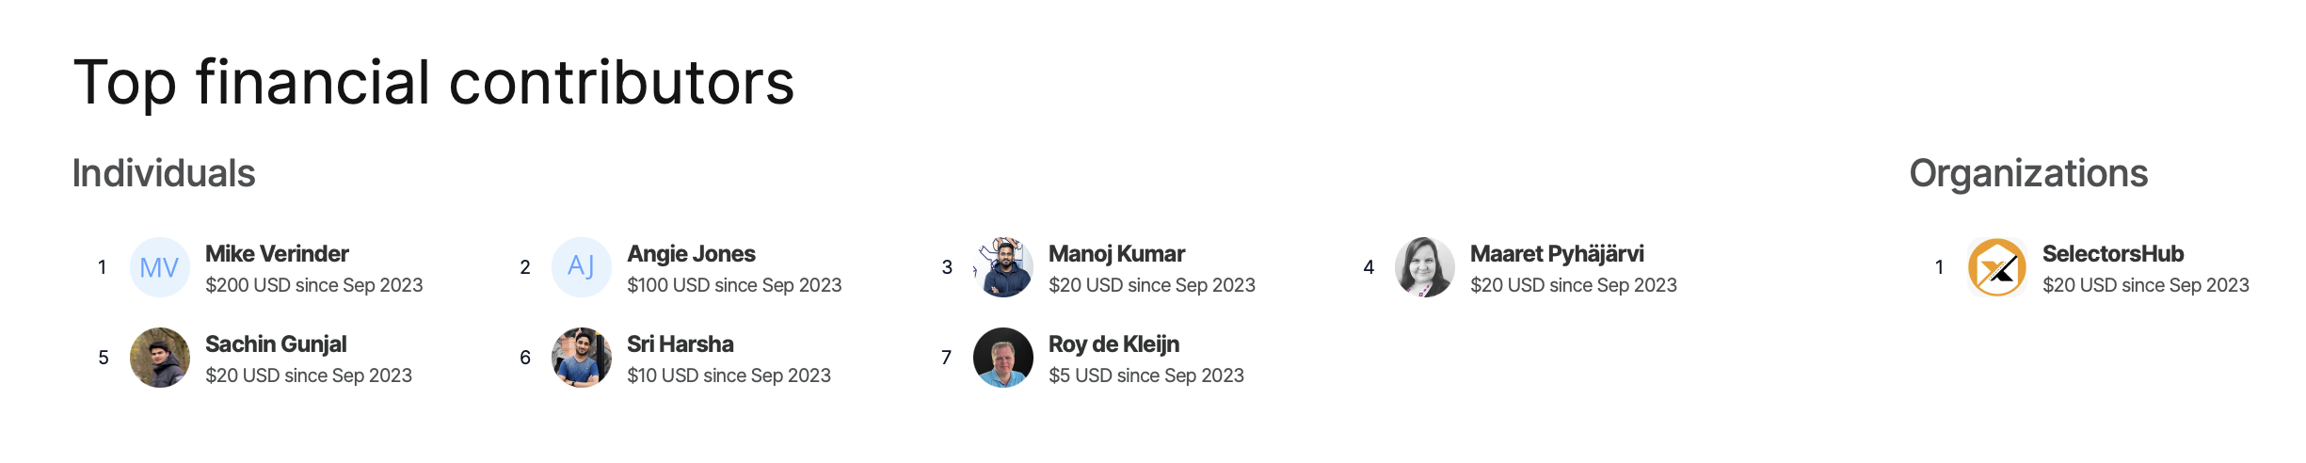Open Roy de Kleijn's profile photo
The height and width of the screenshot is (463, 2306).
pyautogui.click(x=1002, y=358)
